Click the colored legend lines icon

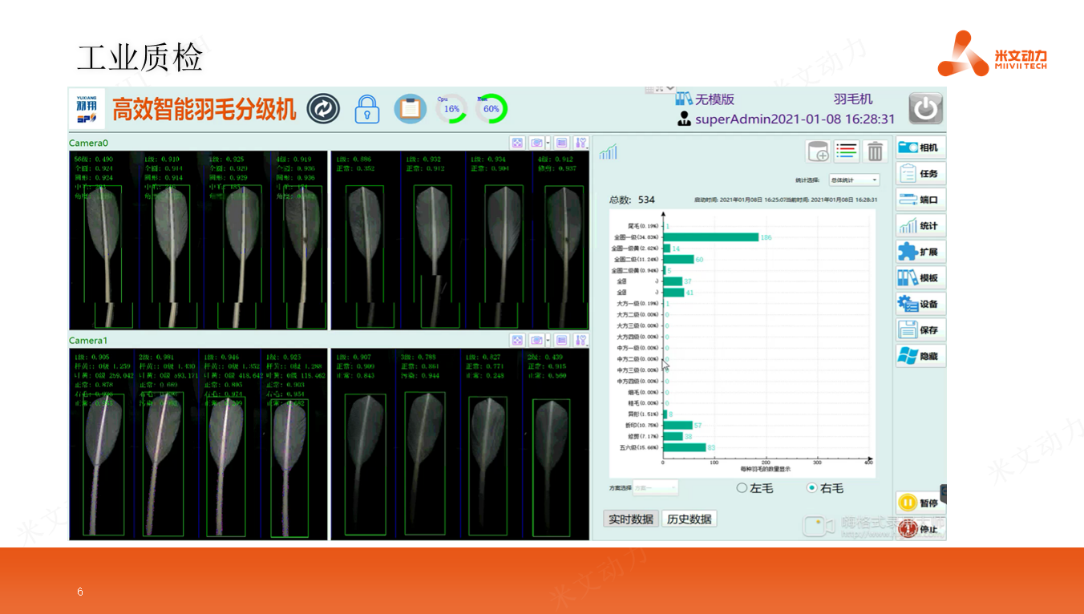point(847,151)
